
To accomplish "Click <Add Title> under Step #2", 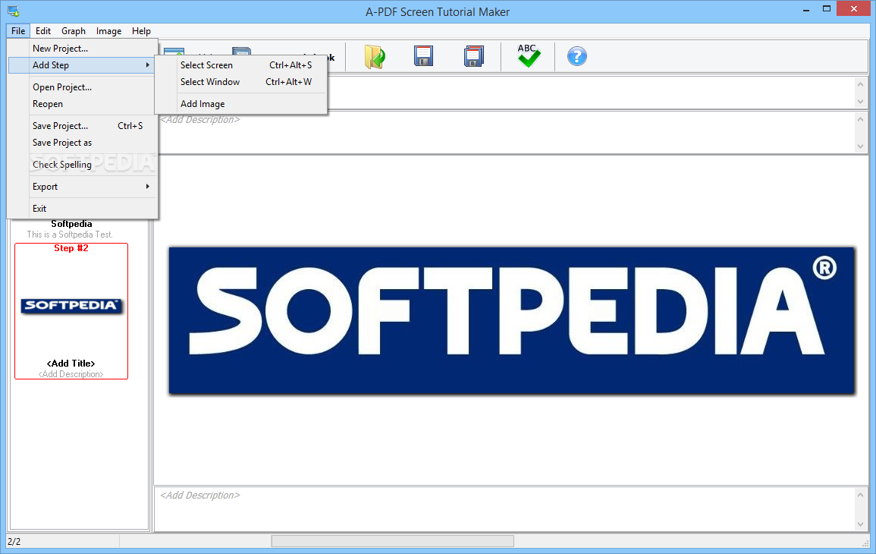I will click(x=71, y=364).
